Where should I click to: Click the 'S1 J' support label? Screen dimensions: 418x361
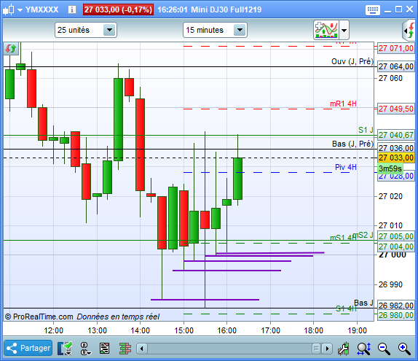point(366,130)
